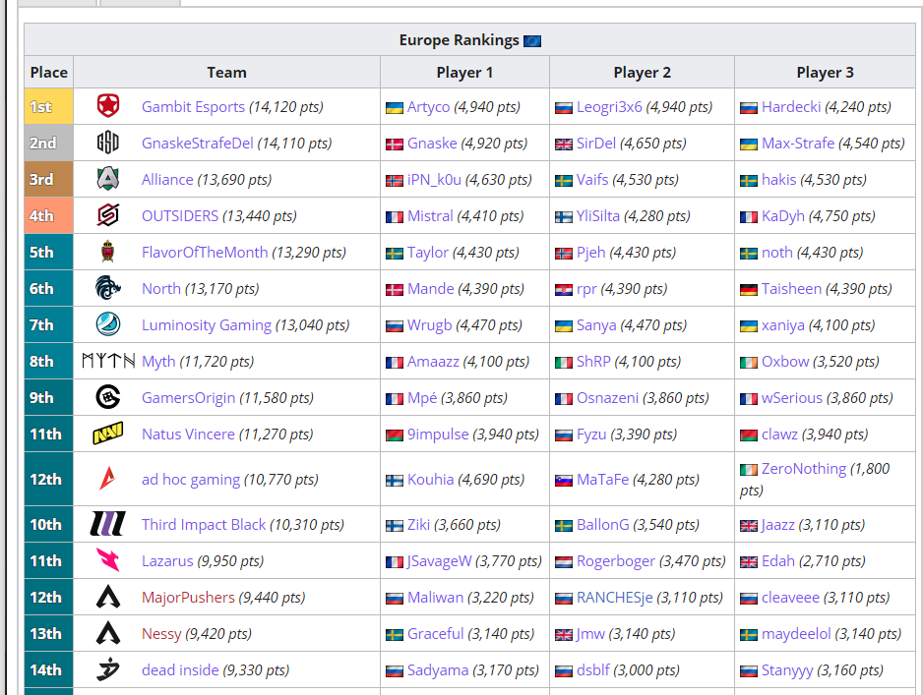Click the Lazarus team logo

(108, 560)
